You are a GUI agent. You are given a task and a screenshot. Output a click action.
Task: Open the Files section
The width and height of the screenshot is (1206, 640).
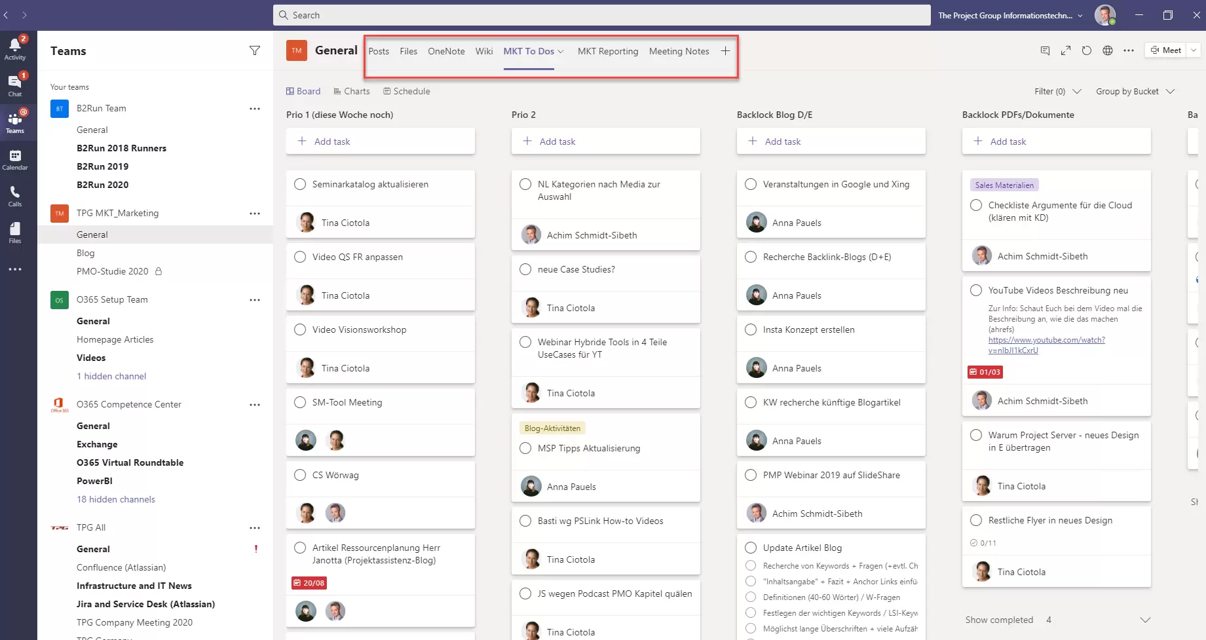point(15,232)
